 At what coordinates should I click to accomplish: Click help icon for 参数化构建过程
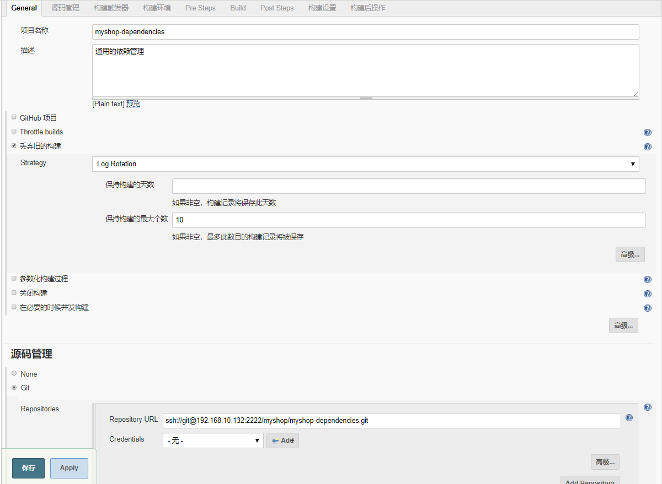pyautogui.click(x=647, y=279)
